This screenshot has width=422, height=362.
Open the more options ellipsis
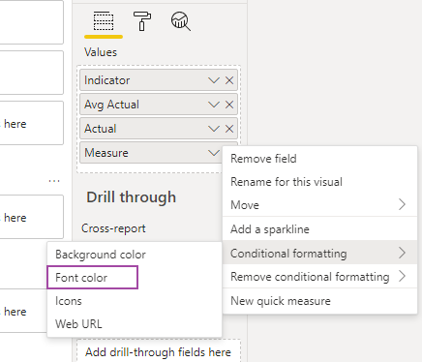tap(54, 181)
